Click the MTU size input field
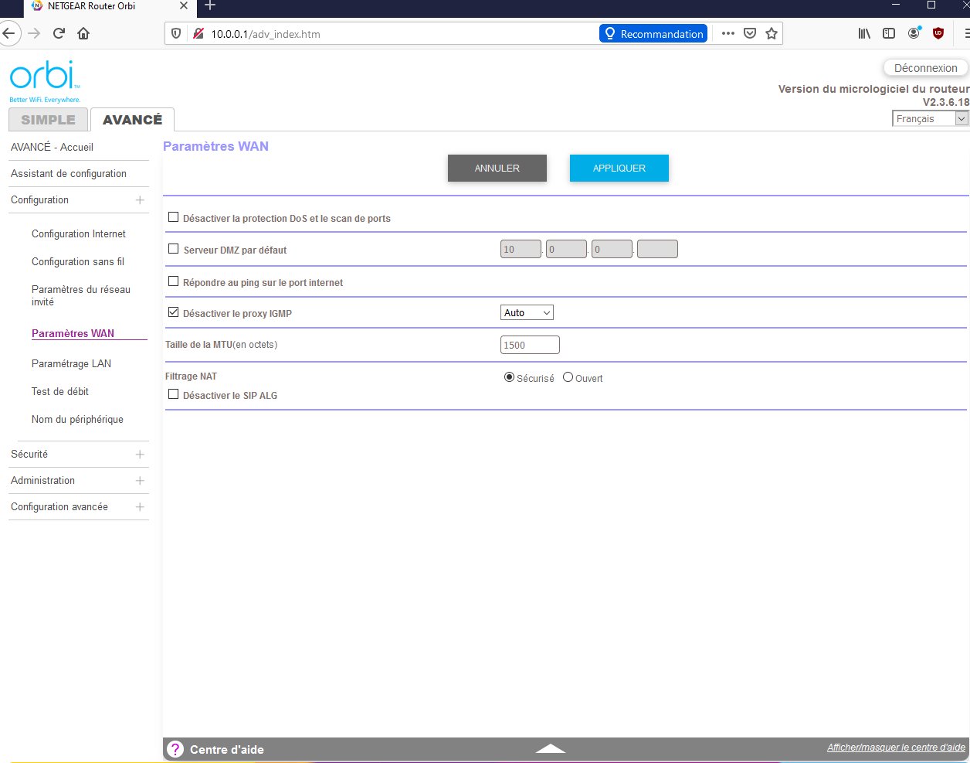 point(530,346)
